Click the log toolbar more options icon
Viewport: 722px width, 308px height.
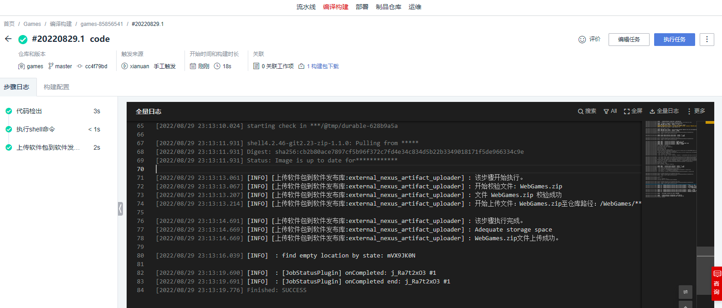pos(689,111)
